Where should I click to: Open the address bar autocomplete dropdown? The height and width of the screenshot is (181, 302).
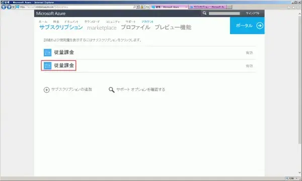tap(138, 7)
